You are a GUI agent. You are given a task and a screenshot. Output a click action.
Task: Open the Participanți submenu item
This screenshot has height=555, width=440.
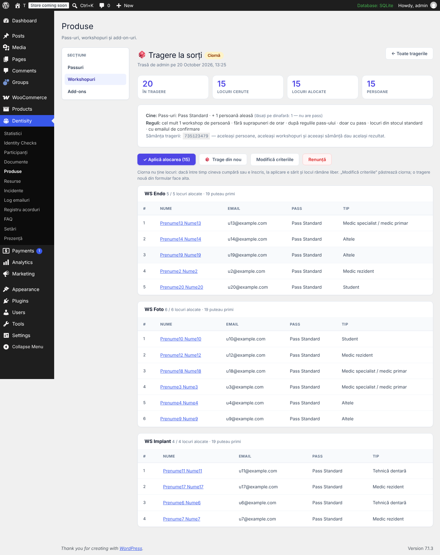click(16, 153)
